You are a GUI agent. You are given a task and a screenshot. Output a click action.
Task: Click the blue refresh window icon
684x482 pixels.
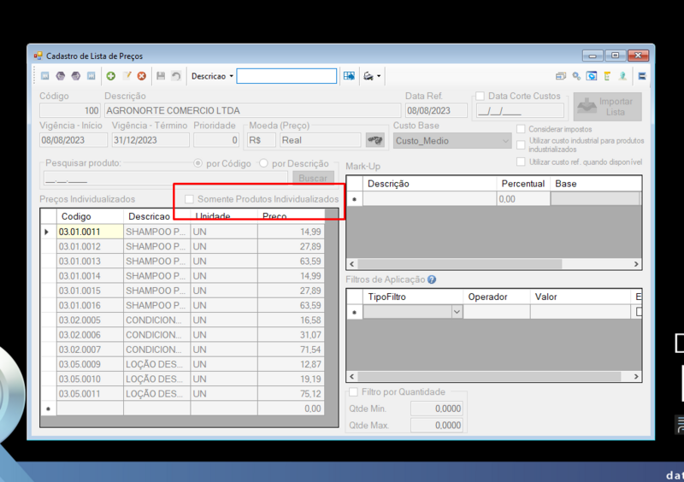click(x=592, y=76)
